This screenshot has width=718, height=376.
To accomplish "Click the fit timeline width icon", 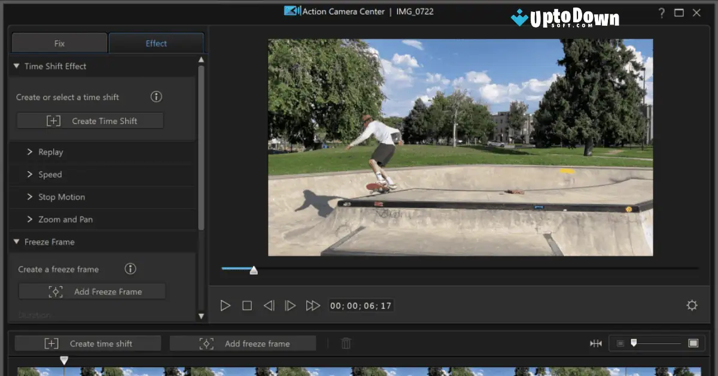I will (596, 343).
